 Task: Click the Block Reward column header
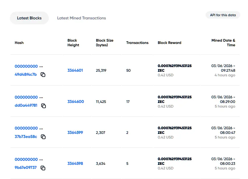tap(169, 43)
